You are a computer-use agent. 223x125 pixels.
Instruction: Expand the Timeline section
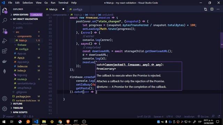[26, 108]
